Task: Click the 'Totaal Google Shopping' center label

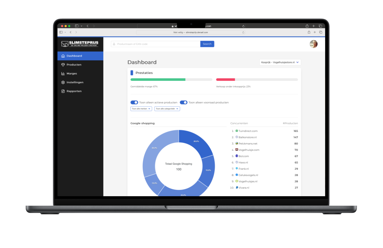Action: click(179, 164)
